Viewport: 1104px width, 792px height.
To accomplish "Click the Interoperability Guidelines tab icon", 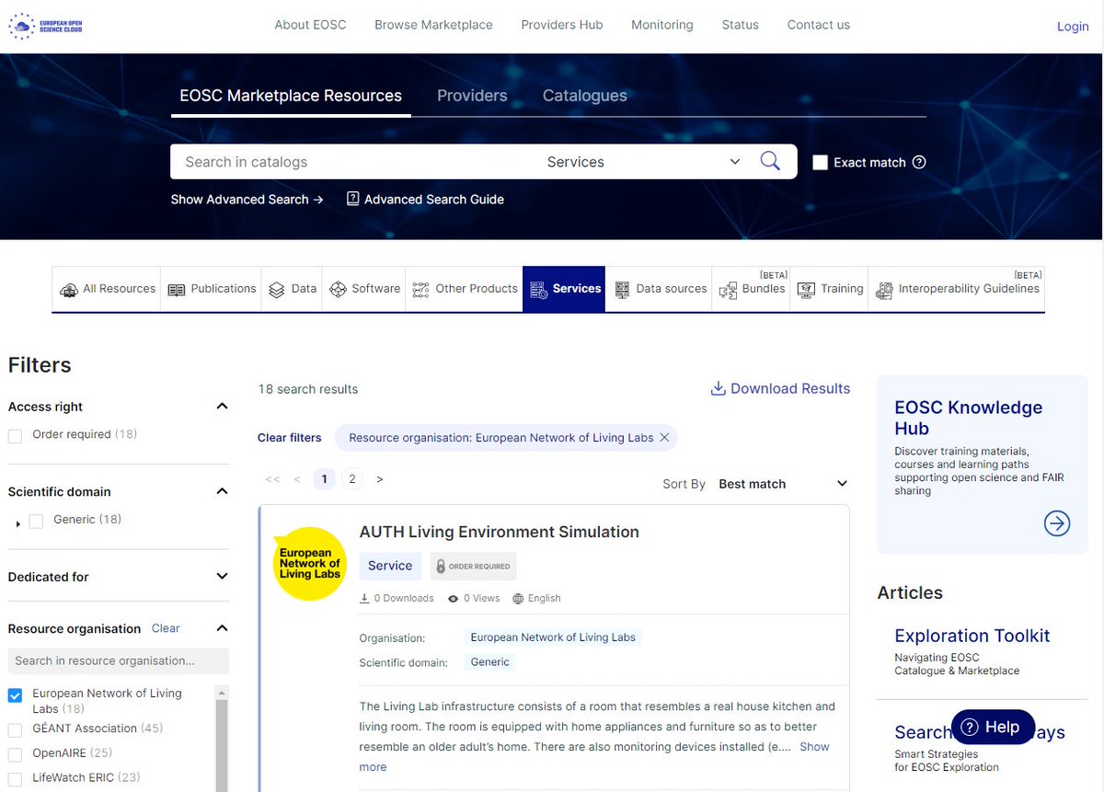I will [884, 291].
